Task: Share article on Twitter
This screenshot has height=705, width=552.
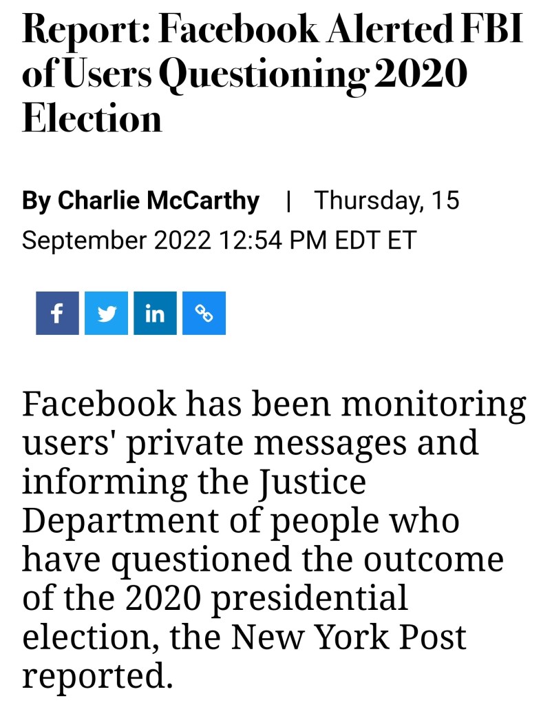Action: point(106,314)
